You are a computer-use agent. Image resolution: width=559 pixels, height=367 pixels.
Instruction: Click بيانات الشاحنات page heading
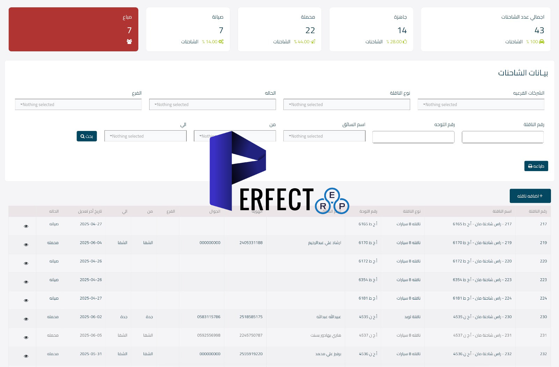point(523,73)
